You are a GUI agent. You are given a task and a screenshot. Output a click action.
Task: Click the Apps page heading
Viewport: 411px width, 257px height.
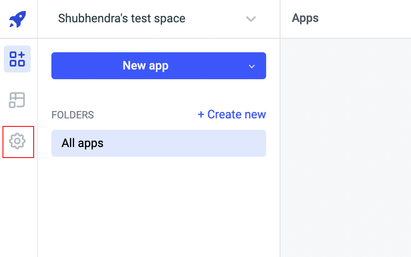(305, 18)
